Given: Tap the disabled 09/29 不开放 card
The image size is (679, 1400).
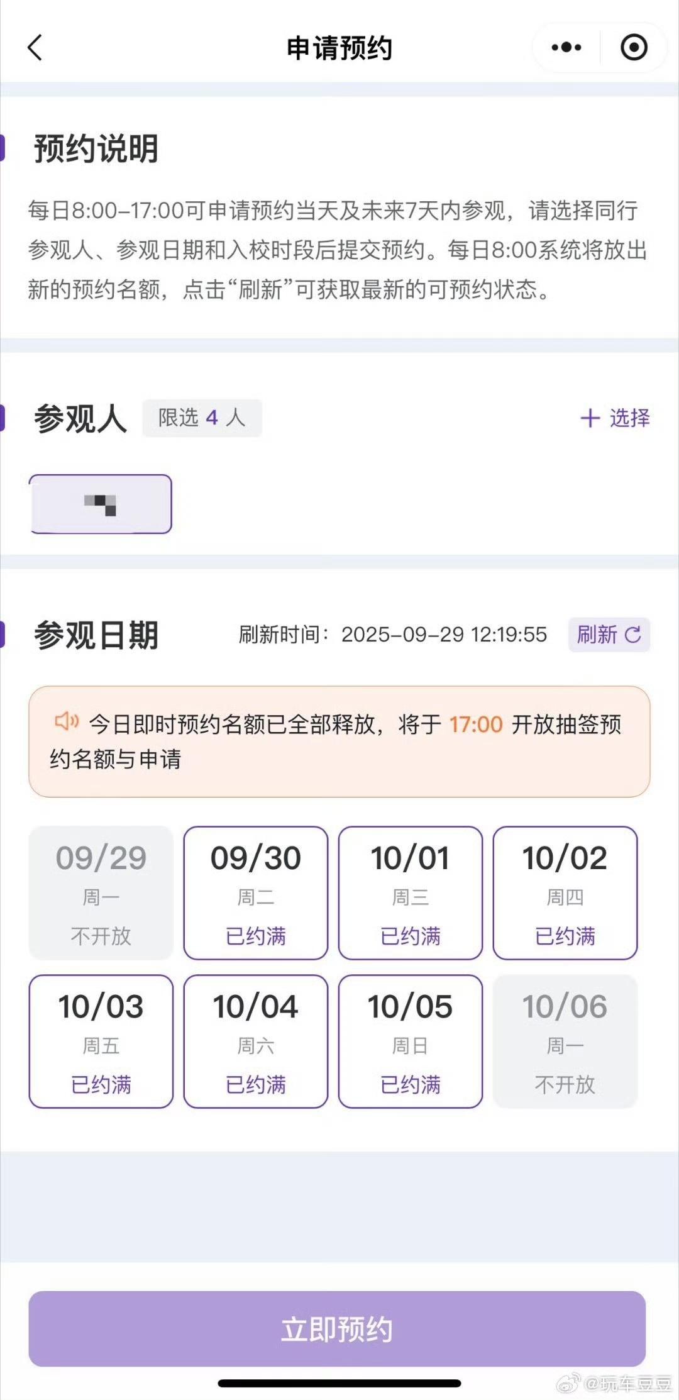Looking at the screenshot, I should pyautogui.click(x=101, y=893).
